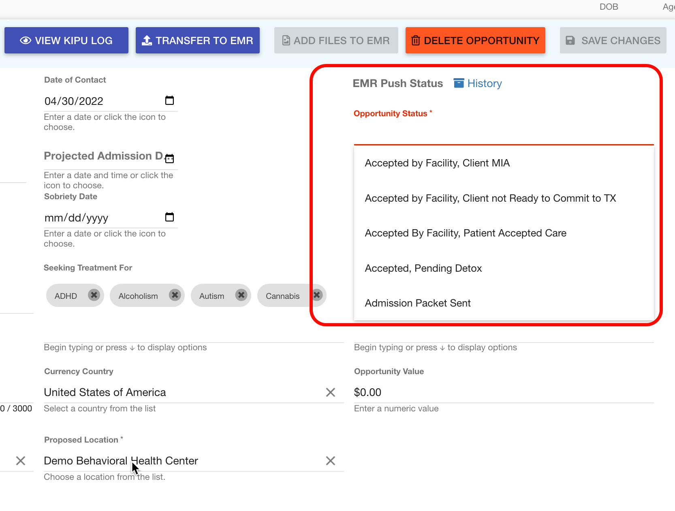The image size is (675, 511).
Task: Open the Date of Contact calendar picker
Action: tap(169, 100)
